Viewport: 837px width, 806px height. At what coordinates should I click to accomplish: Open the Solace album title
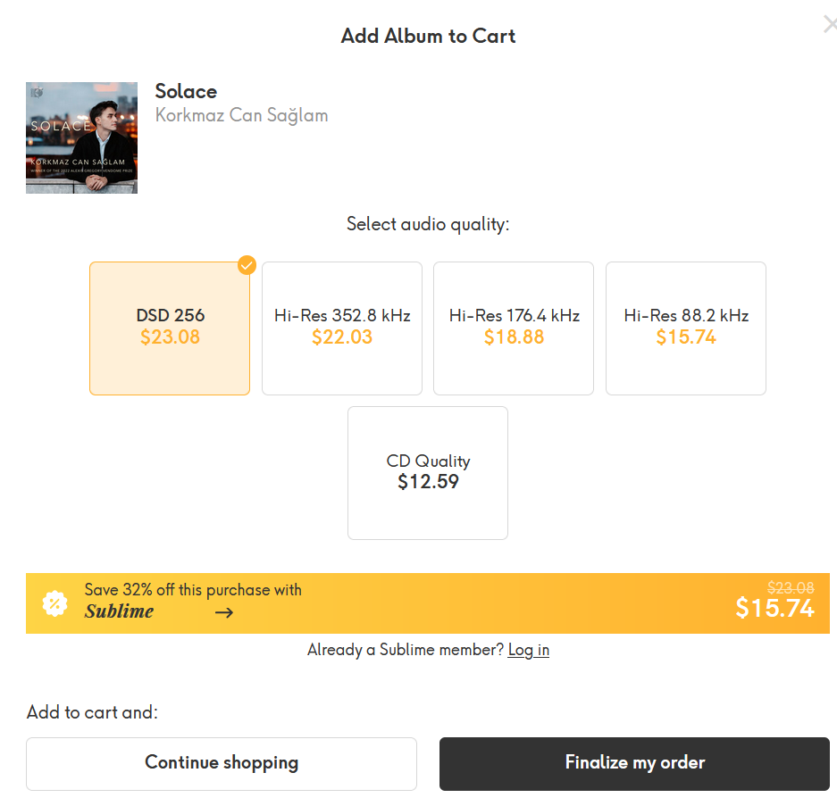186,91
